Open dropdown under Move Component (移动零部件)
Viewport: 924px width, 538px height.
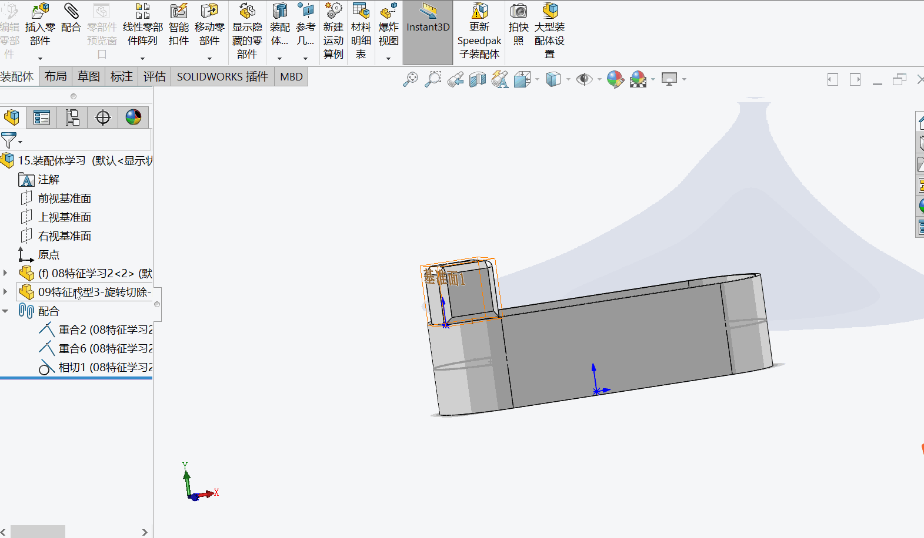pyautogui.click(x=209, y=58)
